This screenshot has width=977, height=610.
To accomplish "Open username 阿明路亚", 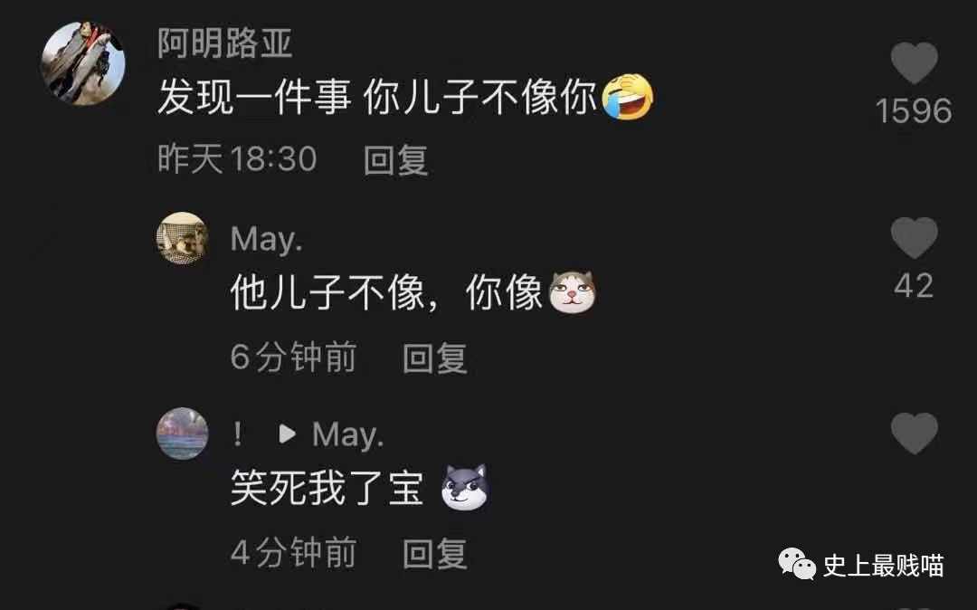I will click(x=225, y=43).
